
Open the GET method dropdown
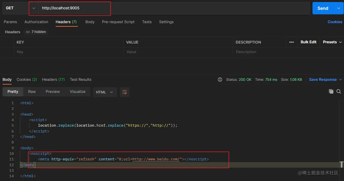click(x=20, y=8)
